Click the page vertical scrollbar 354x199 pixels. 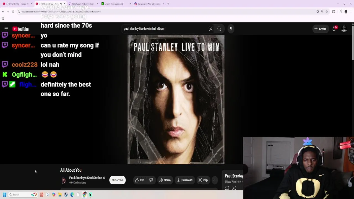(x=353, y=43)
